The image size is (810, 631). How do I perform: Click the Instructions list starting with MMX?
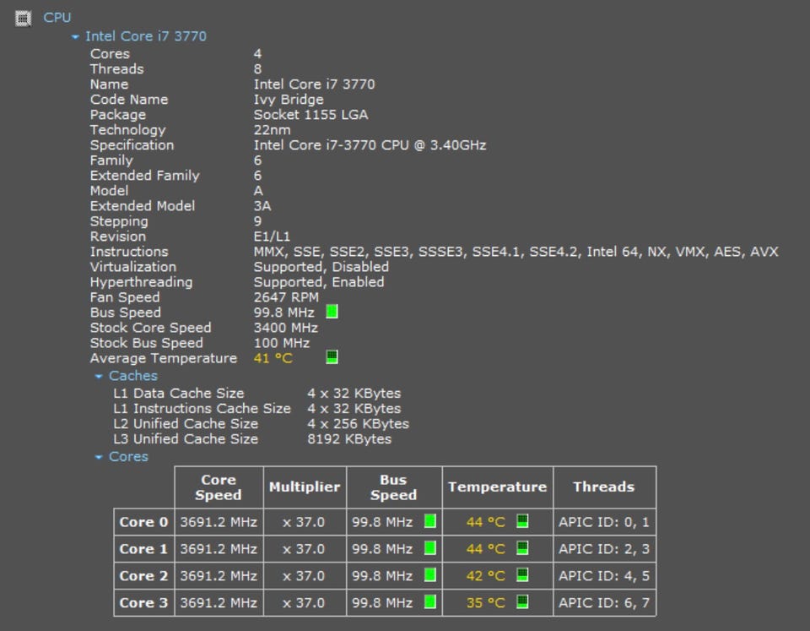(x=516, y=252)
